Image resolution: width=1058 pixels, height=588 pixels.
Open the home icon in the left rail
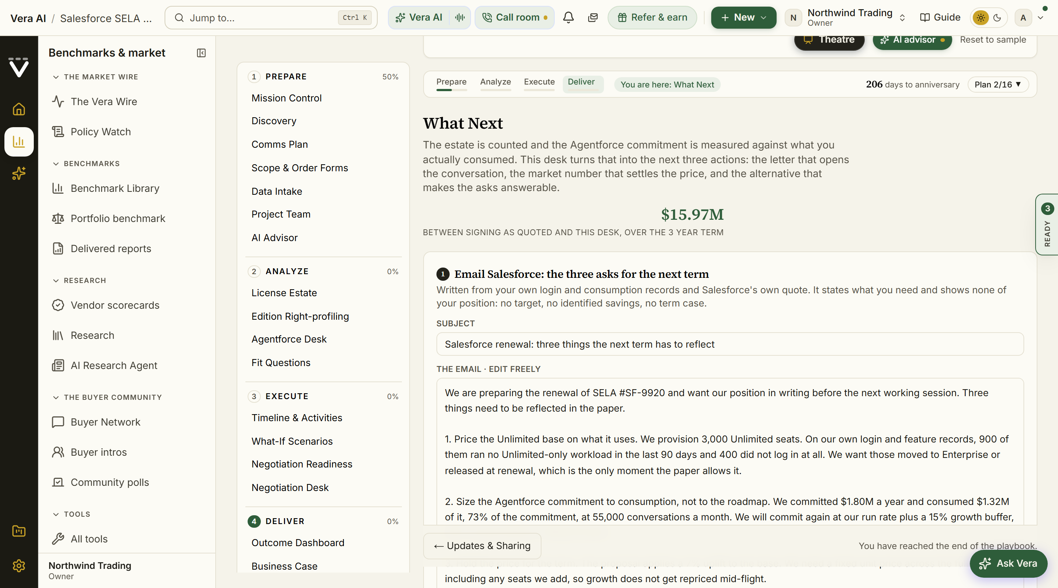point(19,109)
